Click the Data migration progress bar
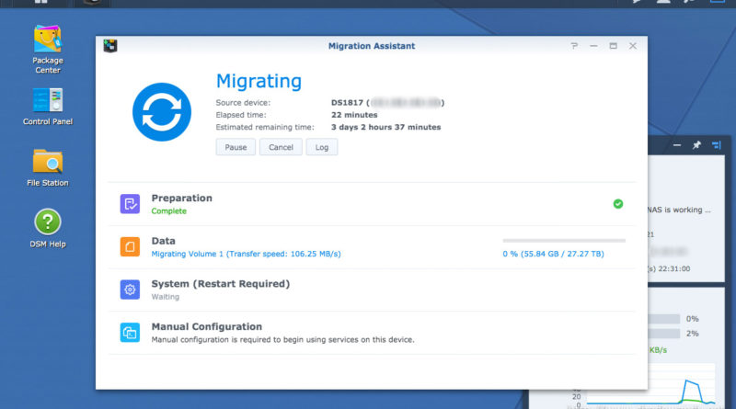Viewport: 736px width, 409px height. point(563,241)
